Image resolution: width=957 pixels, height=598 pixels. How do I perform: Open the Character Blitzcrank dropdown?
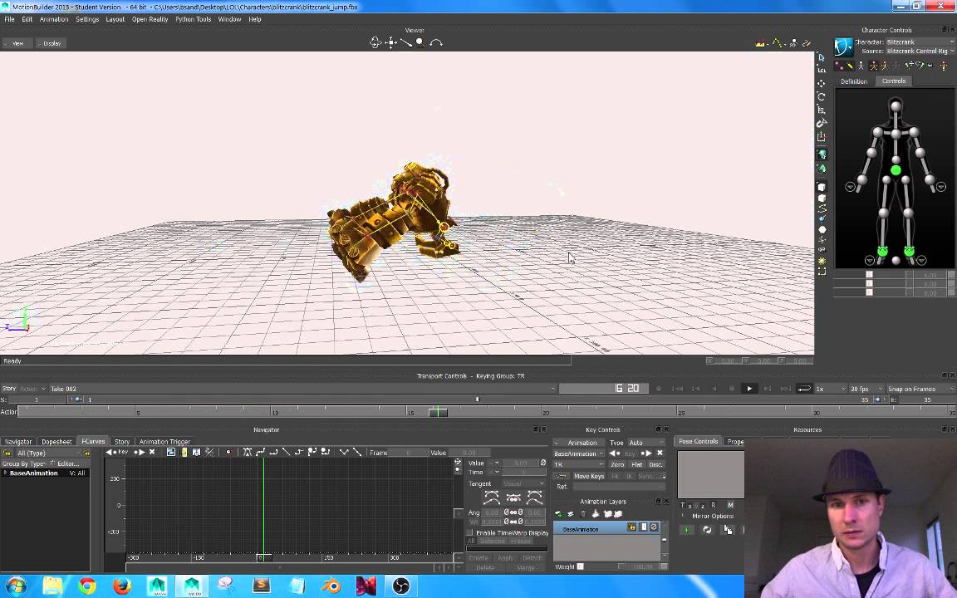coord(920,42)
